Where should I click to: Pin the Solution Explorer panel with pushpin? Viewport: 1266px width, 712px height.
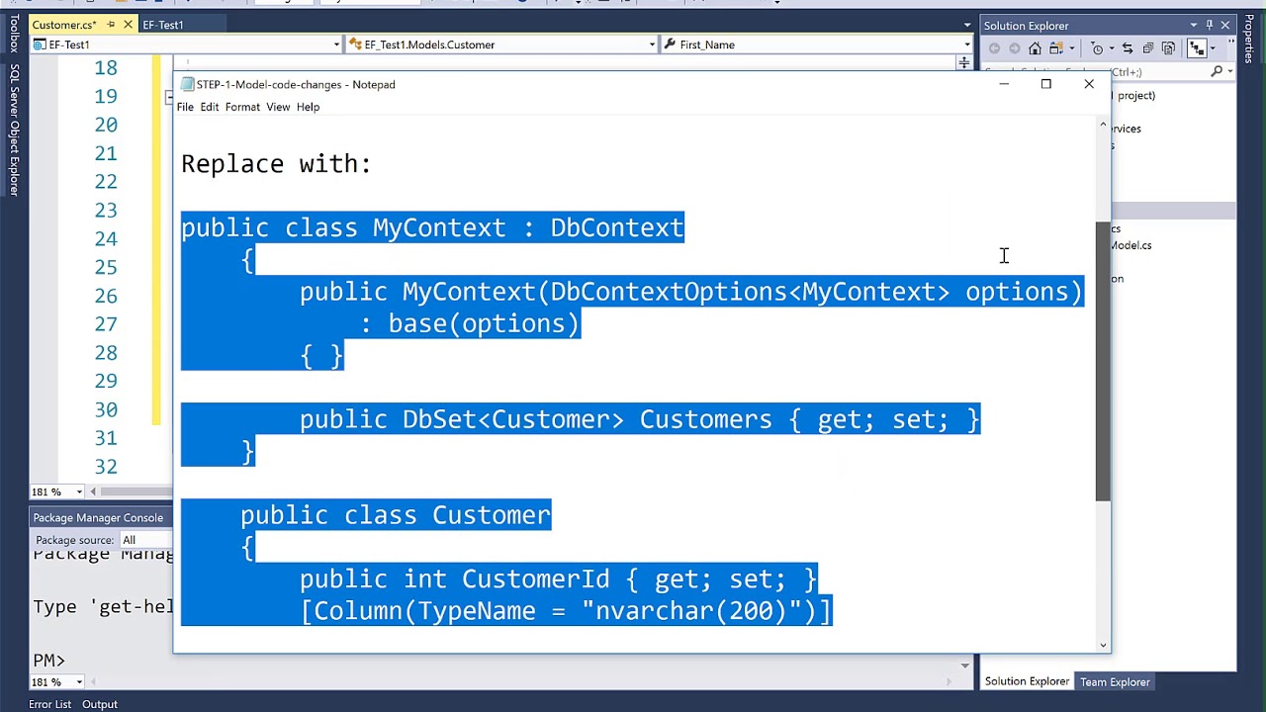[1209, 25]
